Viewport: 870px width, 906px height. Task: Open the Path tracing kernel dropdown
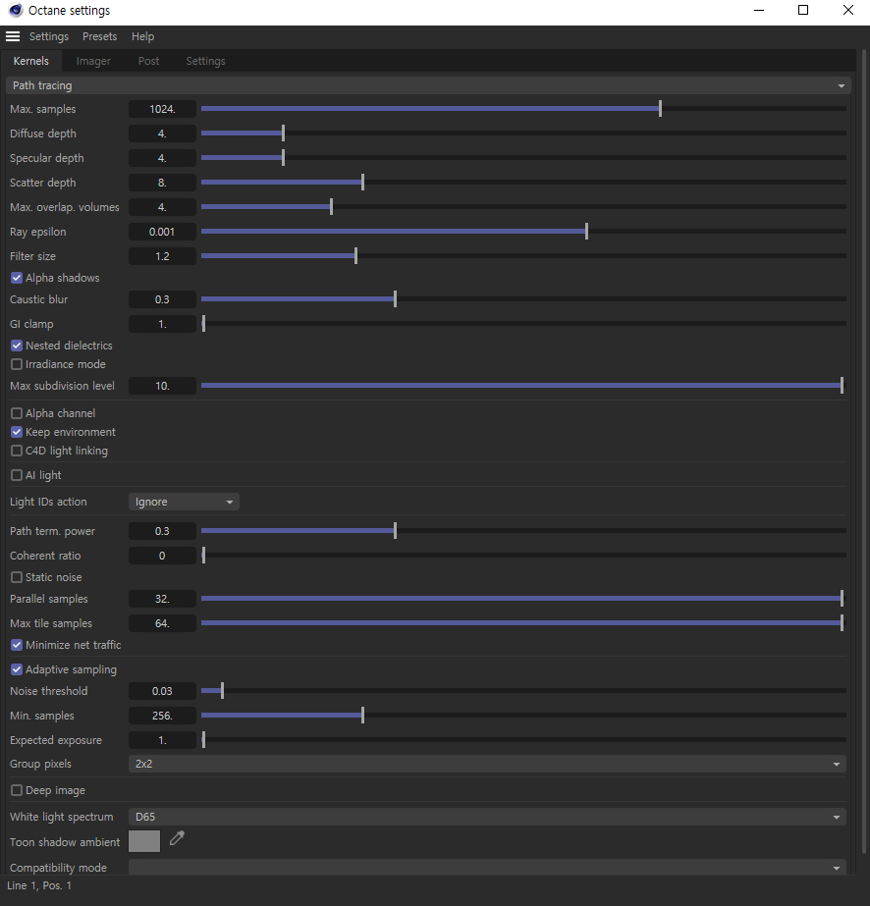tap(428, 85)
